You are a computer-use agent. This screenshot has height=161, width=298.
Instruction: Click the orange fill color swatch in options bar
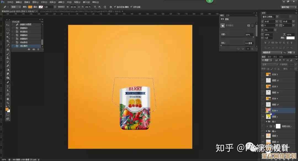pos(30,7)
